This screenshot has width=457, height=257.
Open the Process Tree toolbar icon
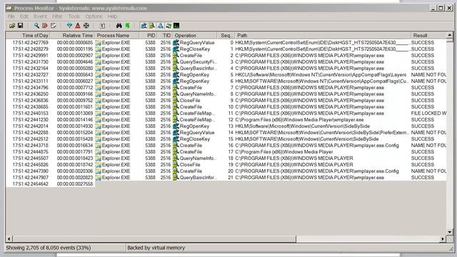pos(102,26)
